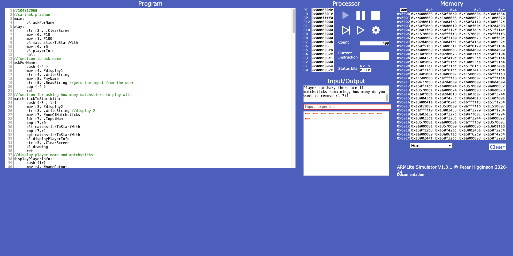Click the 'displayPlayerInfo:' label line
Screen dimensions: 513x256
pyautogui.click(x=33, y=159)
